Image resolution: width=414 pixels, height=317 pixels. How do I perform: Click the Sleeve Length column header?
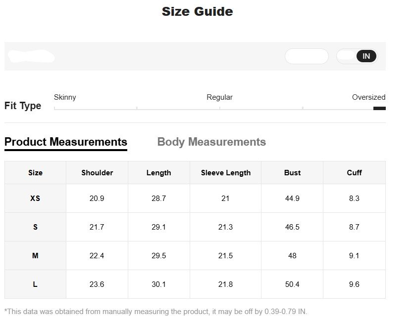click(226, 173)
